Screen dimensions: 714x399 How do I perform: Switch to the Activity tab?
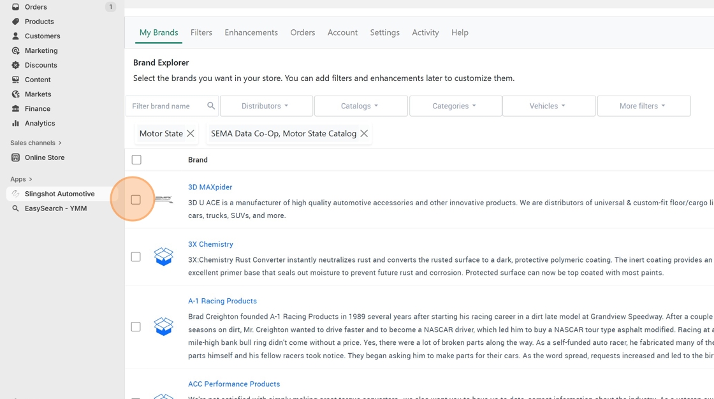tap(425, 33)
